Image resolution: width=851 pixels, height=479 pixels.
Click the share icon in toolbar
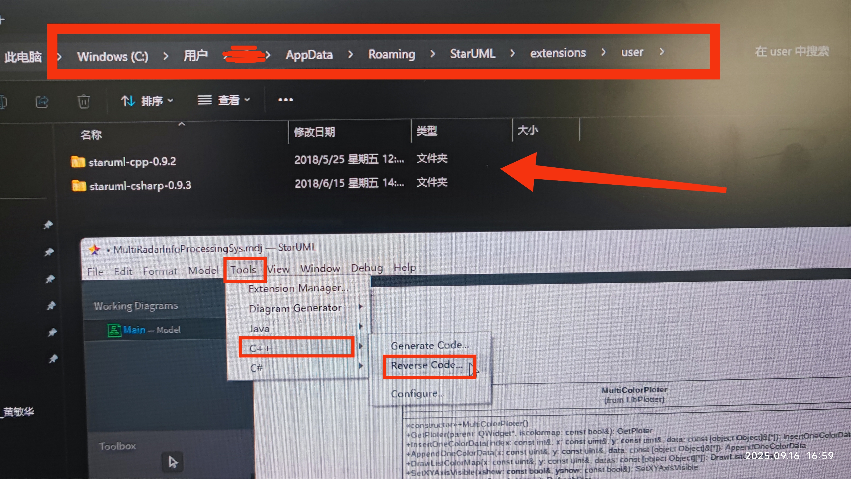click(42, 101)
